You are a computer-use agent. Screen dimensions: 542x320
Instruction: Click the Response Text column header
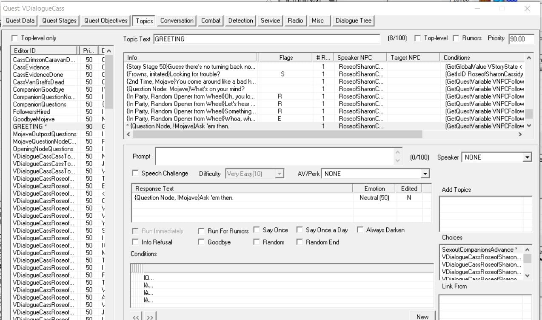pos(242,188)
